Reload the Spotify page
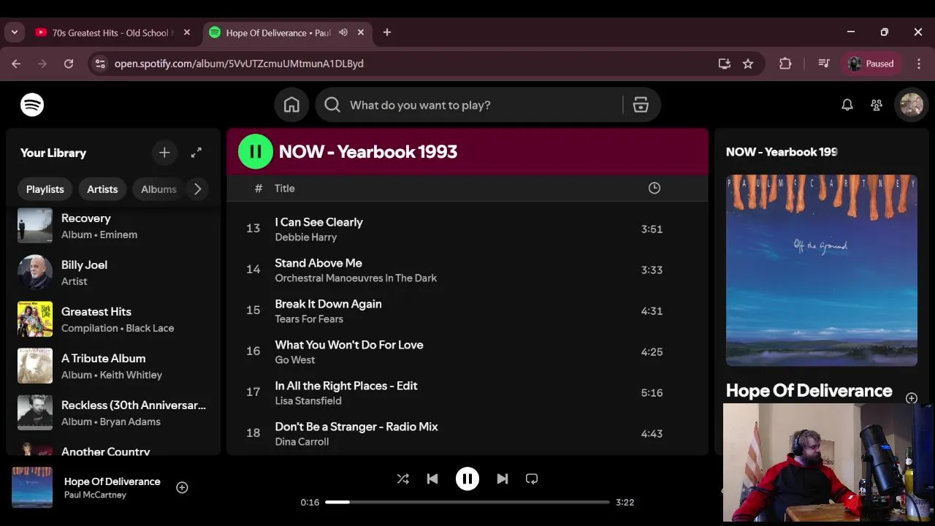Viewport: 935px width, 526px height. pyautogui.click(x=69, y=64)
